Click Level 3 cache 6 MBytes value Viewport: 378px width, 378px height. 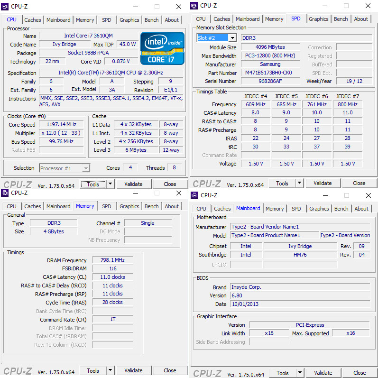click(136, 150)
